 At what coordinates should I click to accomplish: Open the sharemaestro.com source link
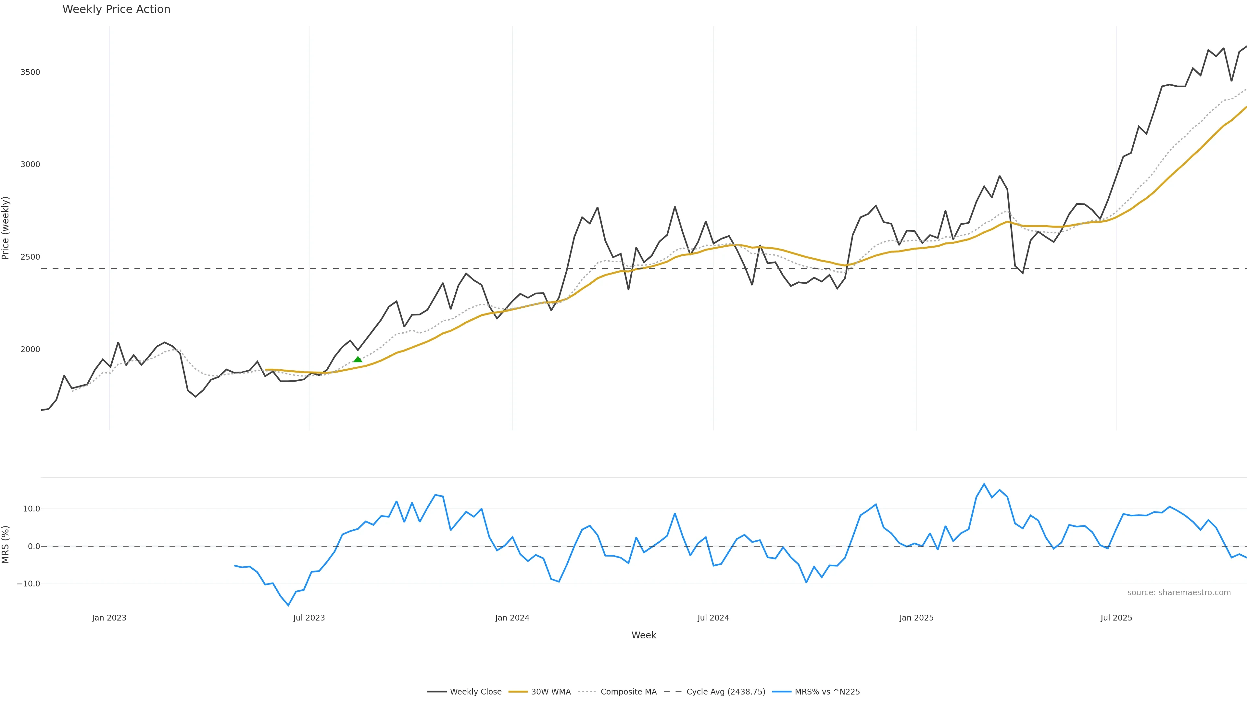point(1179,593)
